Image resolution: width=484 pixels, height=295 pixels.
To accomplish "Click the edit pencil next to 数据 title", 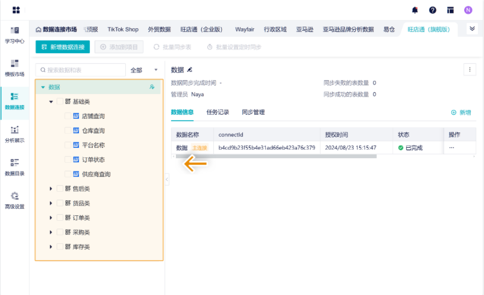I will (189, 70).
